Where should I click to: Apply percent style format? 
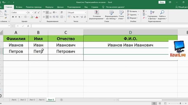[74, 17]
